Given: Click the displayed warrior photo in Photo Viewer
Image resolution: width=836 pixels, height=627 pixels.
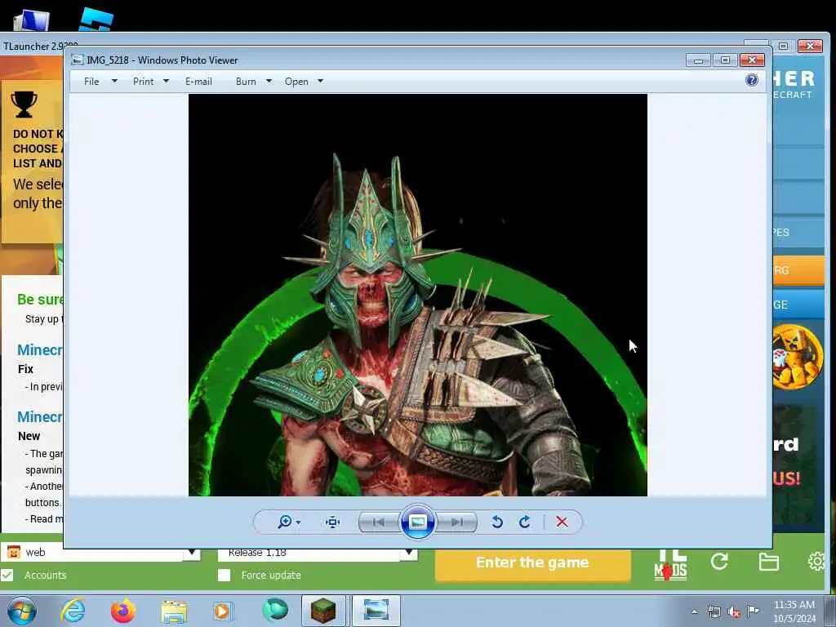Looking at the screenshot, I should 418,295.
